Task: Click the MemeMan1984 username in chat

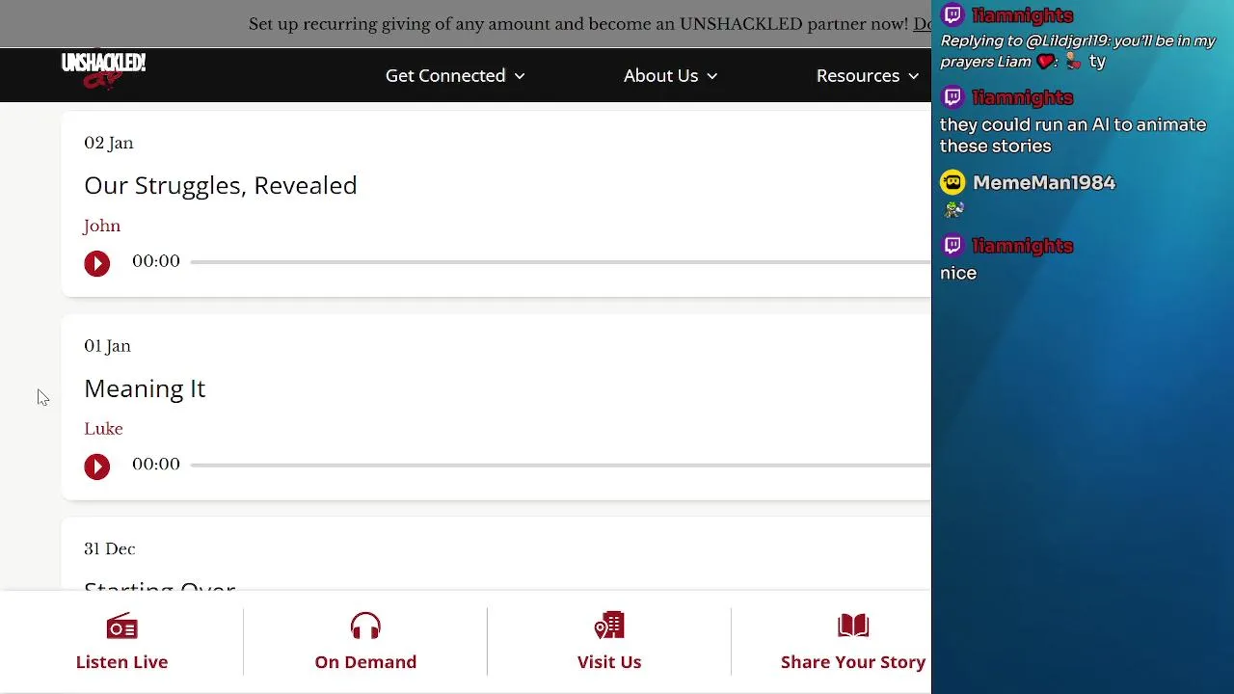Action: (1044, 182)
